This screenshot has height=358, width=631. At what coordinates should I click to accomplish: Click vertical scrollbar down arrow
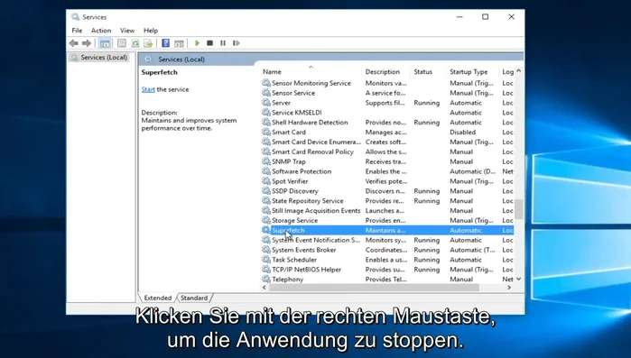(x=519, y=279)
